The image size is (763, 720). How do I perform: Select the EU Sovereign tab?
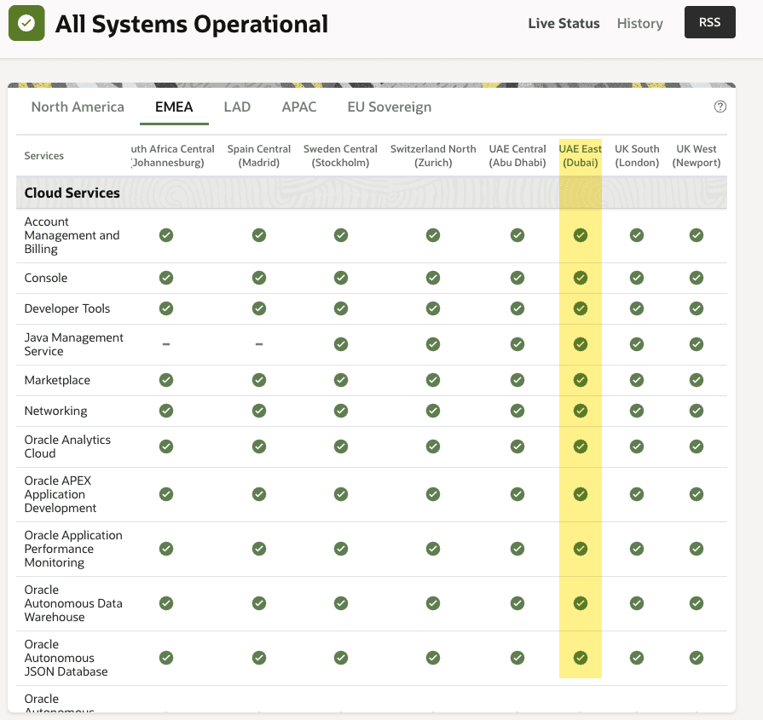pos(389,107)
